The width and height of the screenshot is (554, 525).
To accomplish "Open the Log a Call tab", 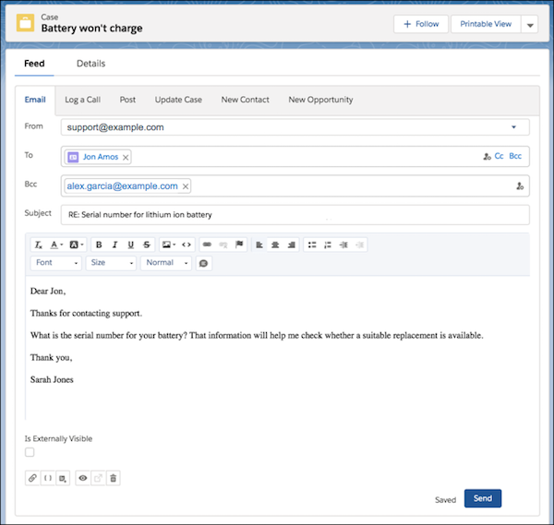I will click(82, 100).
